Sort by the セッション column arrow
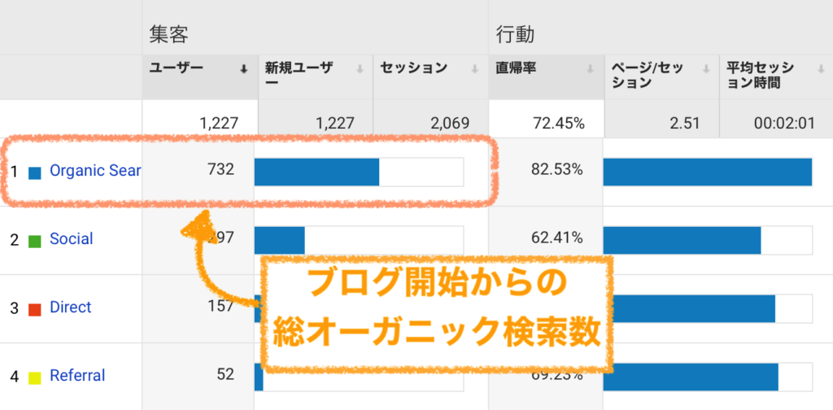 click(474, 70)
